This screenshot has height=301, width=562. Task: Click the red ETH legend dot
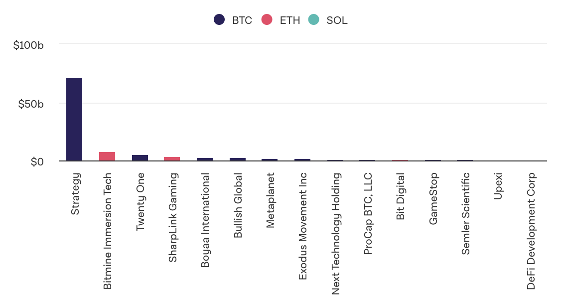(x=268, y=20)
